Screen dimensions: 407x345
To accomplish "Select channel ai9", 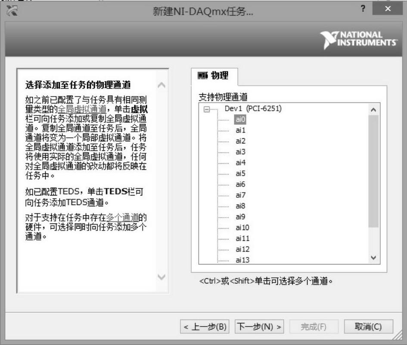I will tap(240, 217).
